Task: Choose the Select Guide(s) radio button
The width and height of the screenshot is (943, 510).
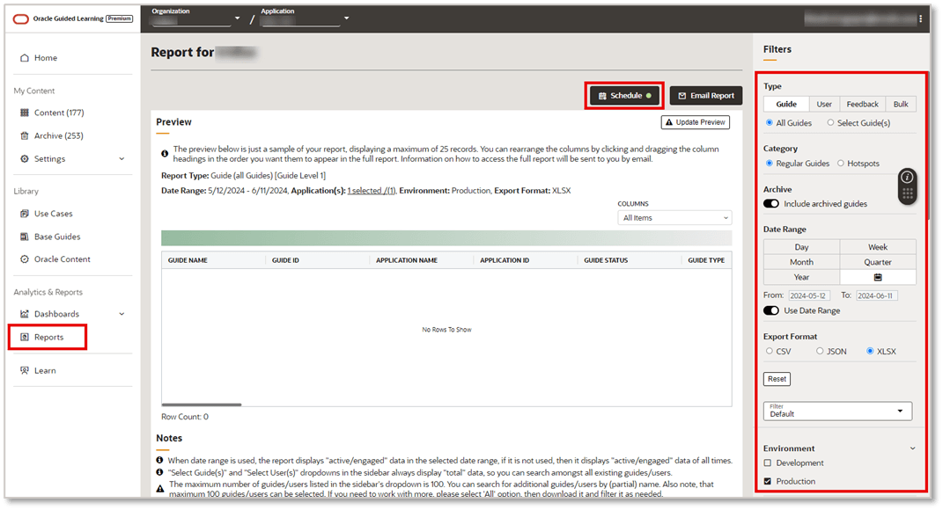Action: click(830, 122)
